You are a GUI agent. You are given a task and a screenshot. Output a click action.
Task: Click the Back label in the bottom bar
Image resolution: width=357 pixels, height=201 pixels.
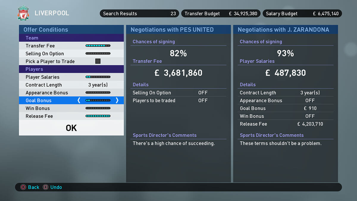[34, 187]
